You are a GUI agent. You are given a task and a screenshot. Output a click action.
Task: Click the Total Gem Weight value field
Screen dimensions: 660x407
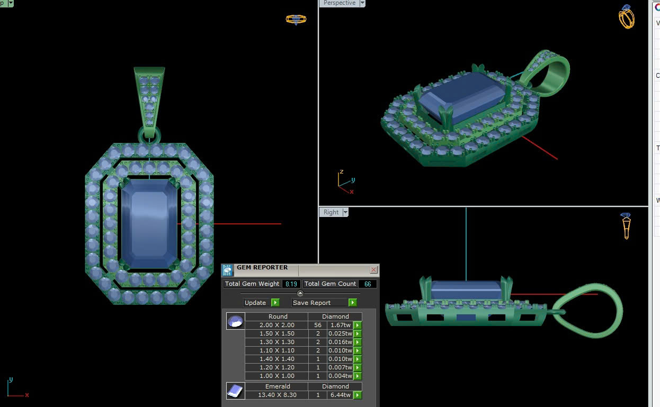coord(291,284)
